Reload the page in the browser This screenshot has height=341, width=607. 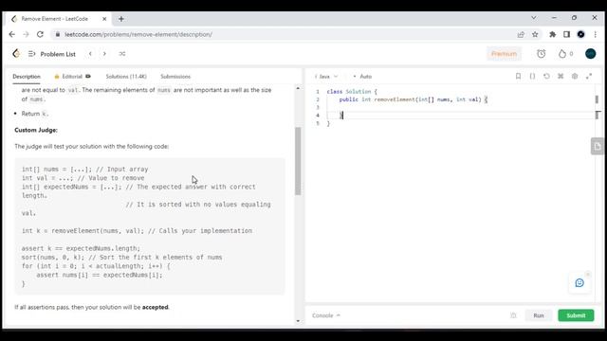click(x=40, y=34)
